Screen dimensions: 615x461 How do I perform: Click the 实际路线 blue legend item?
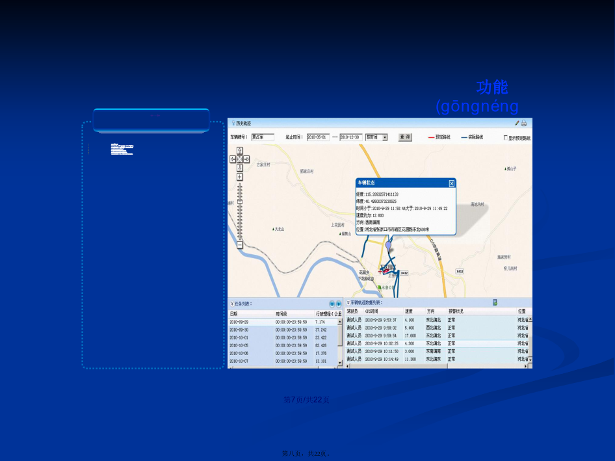472,137
